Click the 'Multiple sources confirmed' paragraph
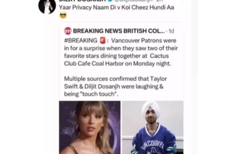The width and height of the screenshot is (232, 154). click(x=115, y=86)
